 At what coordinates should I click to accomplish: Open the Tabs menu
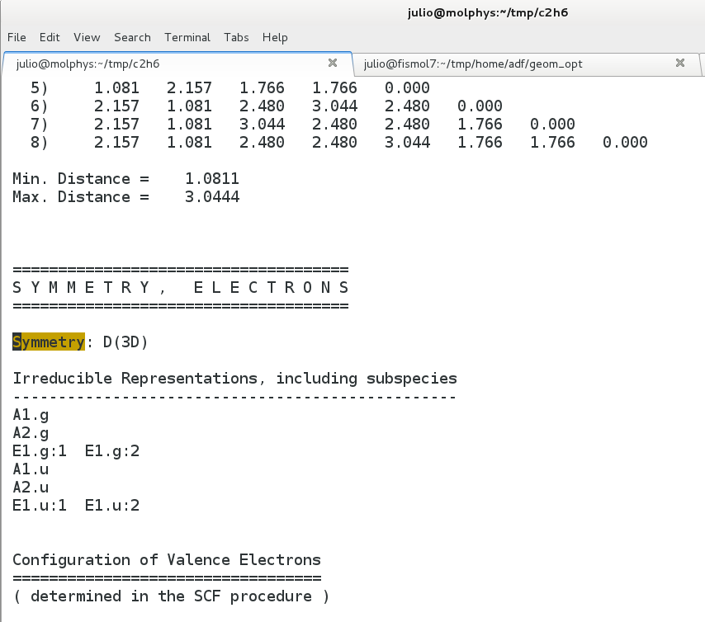[x=236, y=37]
